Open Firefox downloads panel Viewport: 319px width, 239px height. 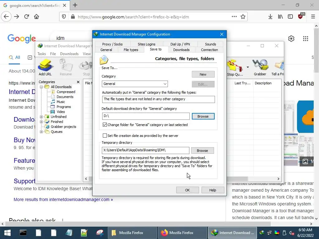coord(270,17)
